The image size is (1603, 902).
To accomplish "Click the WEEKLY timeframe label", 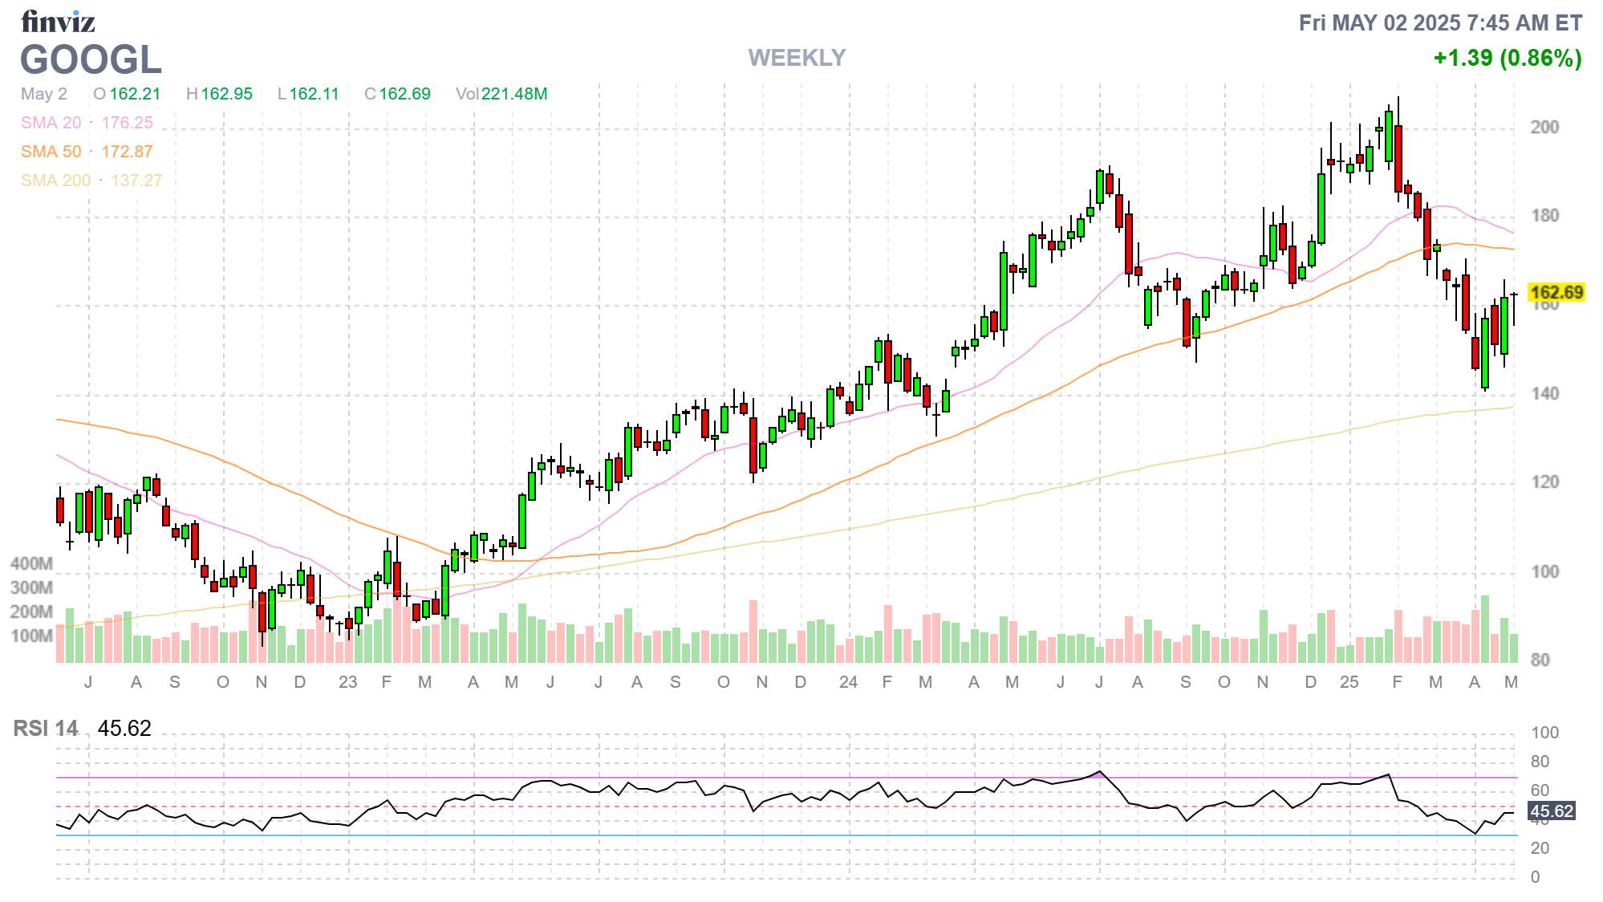I will point(797,58).
